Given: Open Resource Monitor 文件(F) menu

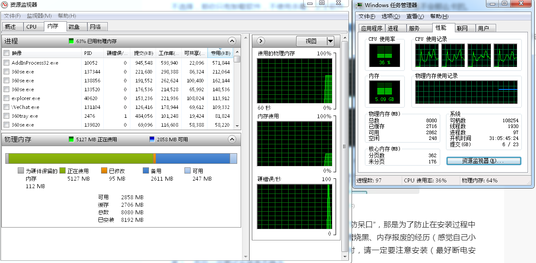Looking at the screenshot, I should pyautogui.click(x=12, y=16).
